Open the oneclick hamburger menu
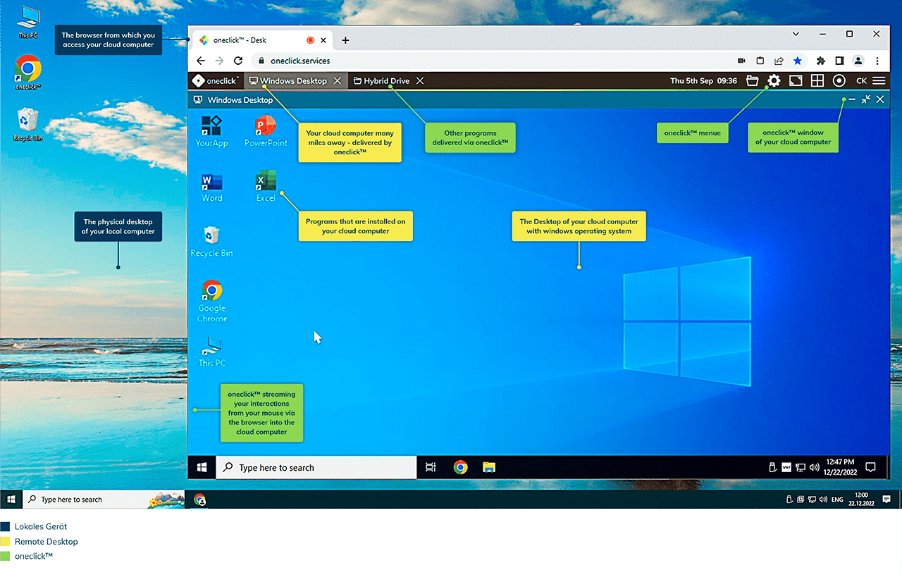Image resolution: width=902 pixels, height=575 pixels. (879, 81)
